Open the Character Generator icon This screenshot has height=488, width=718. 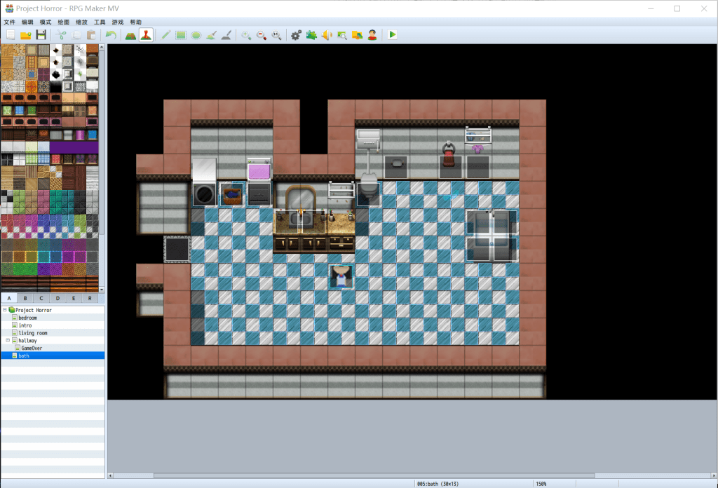coord(372,35)
